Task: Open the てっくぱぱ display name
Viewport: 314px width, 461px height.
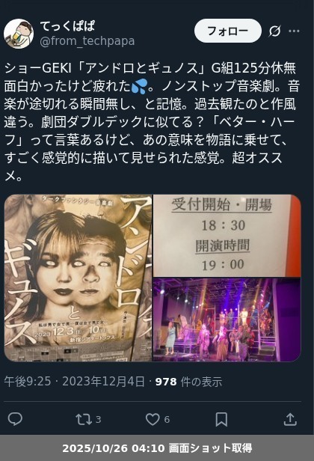Action: (x=67, y=26)
